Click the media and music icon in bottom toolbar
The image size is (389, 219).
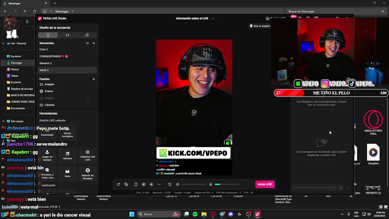(x=126, y=184)
